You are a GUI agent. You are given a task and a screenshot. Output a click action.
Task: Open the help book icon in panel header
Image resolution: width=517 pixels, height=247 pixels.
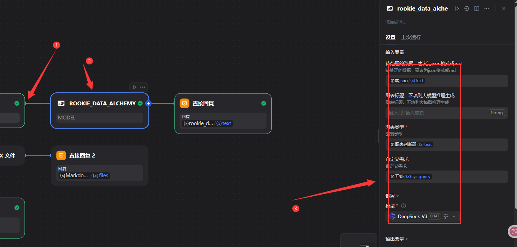tap(477, 8)
